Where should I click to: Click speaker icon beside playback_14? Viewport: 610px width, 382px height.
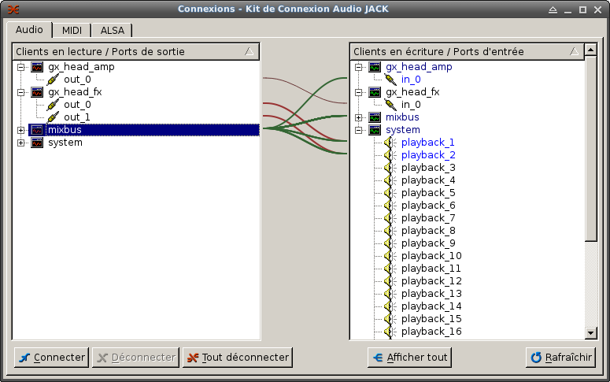(x=390, y=306)
